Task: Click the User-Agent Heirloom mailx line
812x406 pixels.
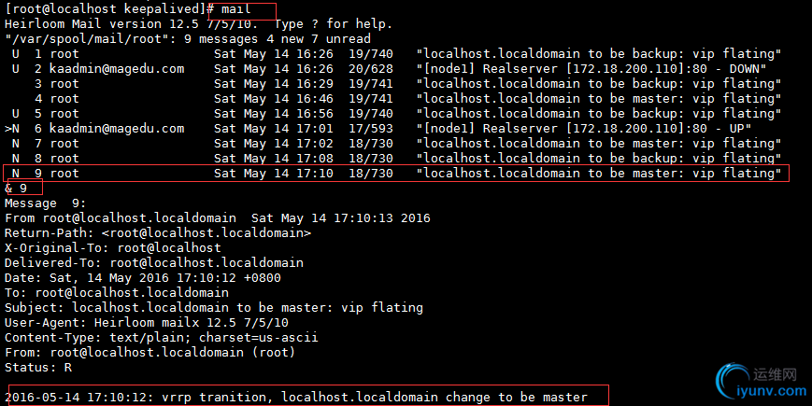Action: [147, 323]
